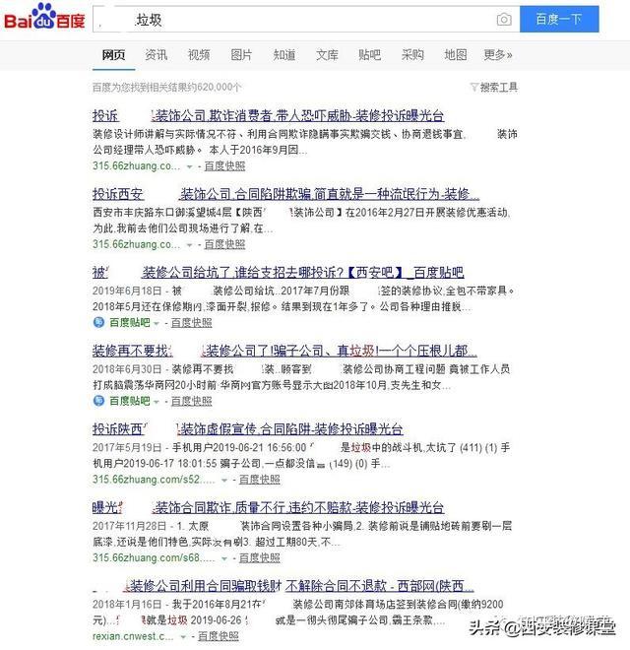This screenshot has height=650, width=630.
Task: Click 百度贴吧 source under 2019年6月18日 result
Action: coord(130,322)
